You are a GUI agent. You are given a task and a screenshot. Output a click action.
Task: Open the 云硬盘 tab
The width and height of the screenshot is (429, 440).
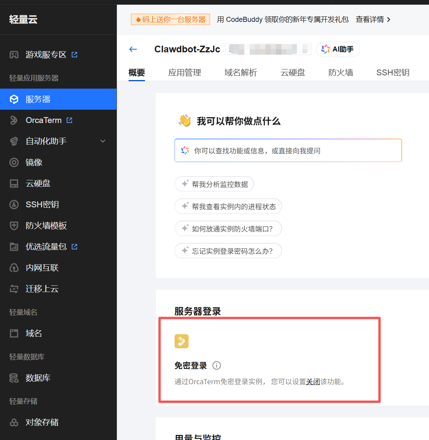click(x=293, y=73)
